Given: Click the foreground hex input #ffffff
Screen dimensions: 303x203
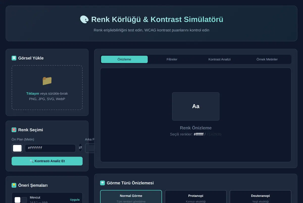Looking at the screenshot, I should click(x=50, y=148).
